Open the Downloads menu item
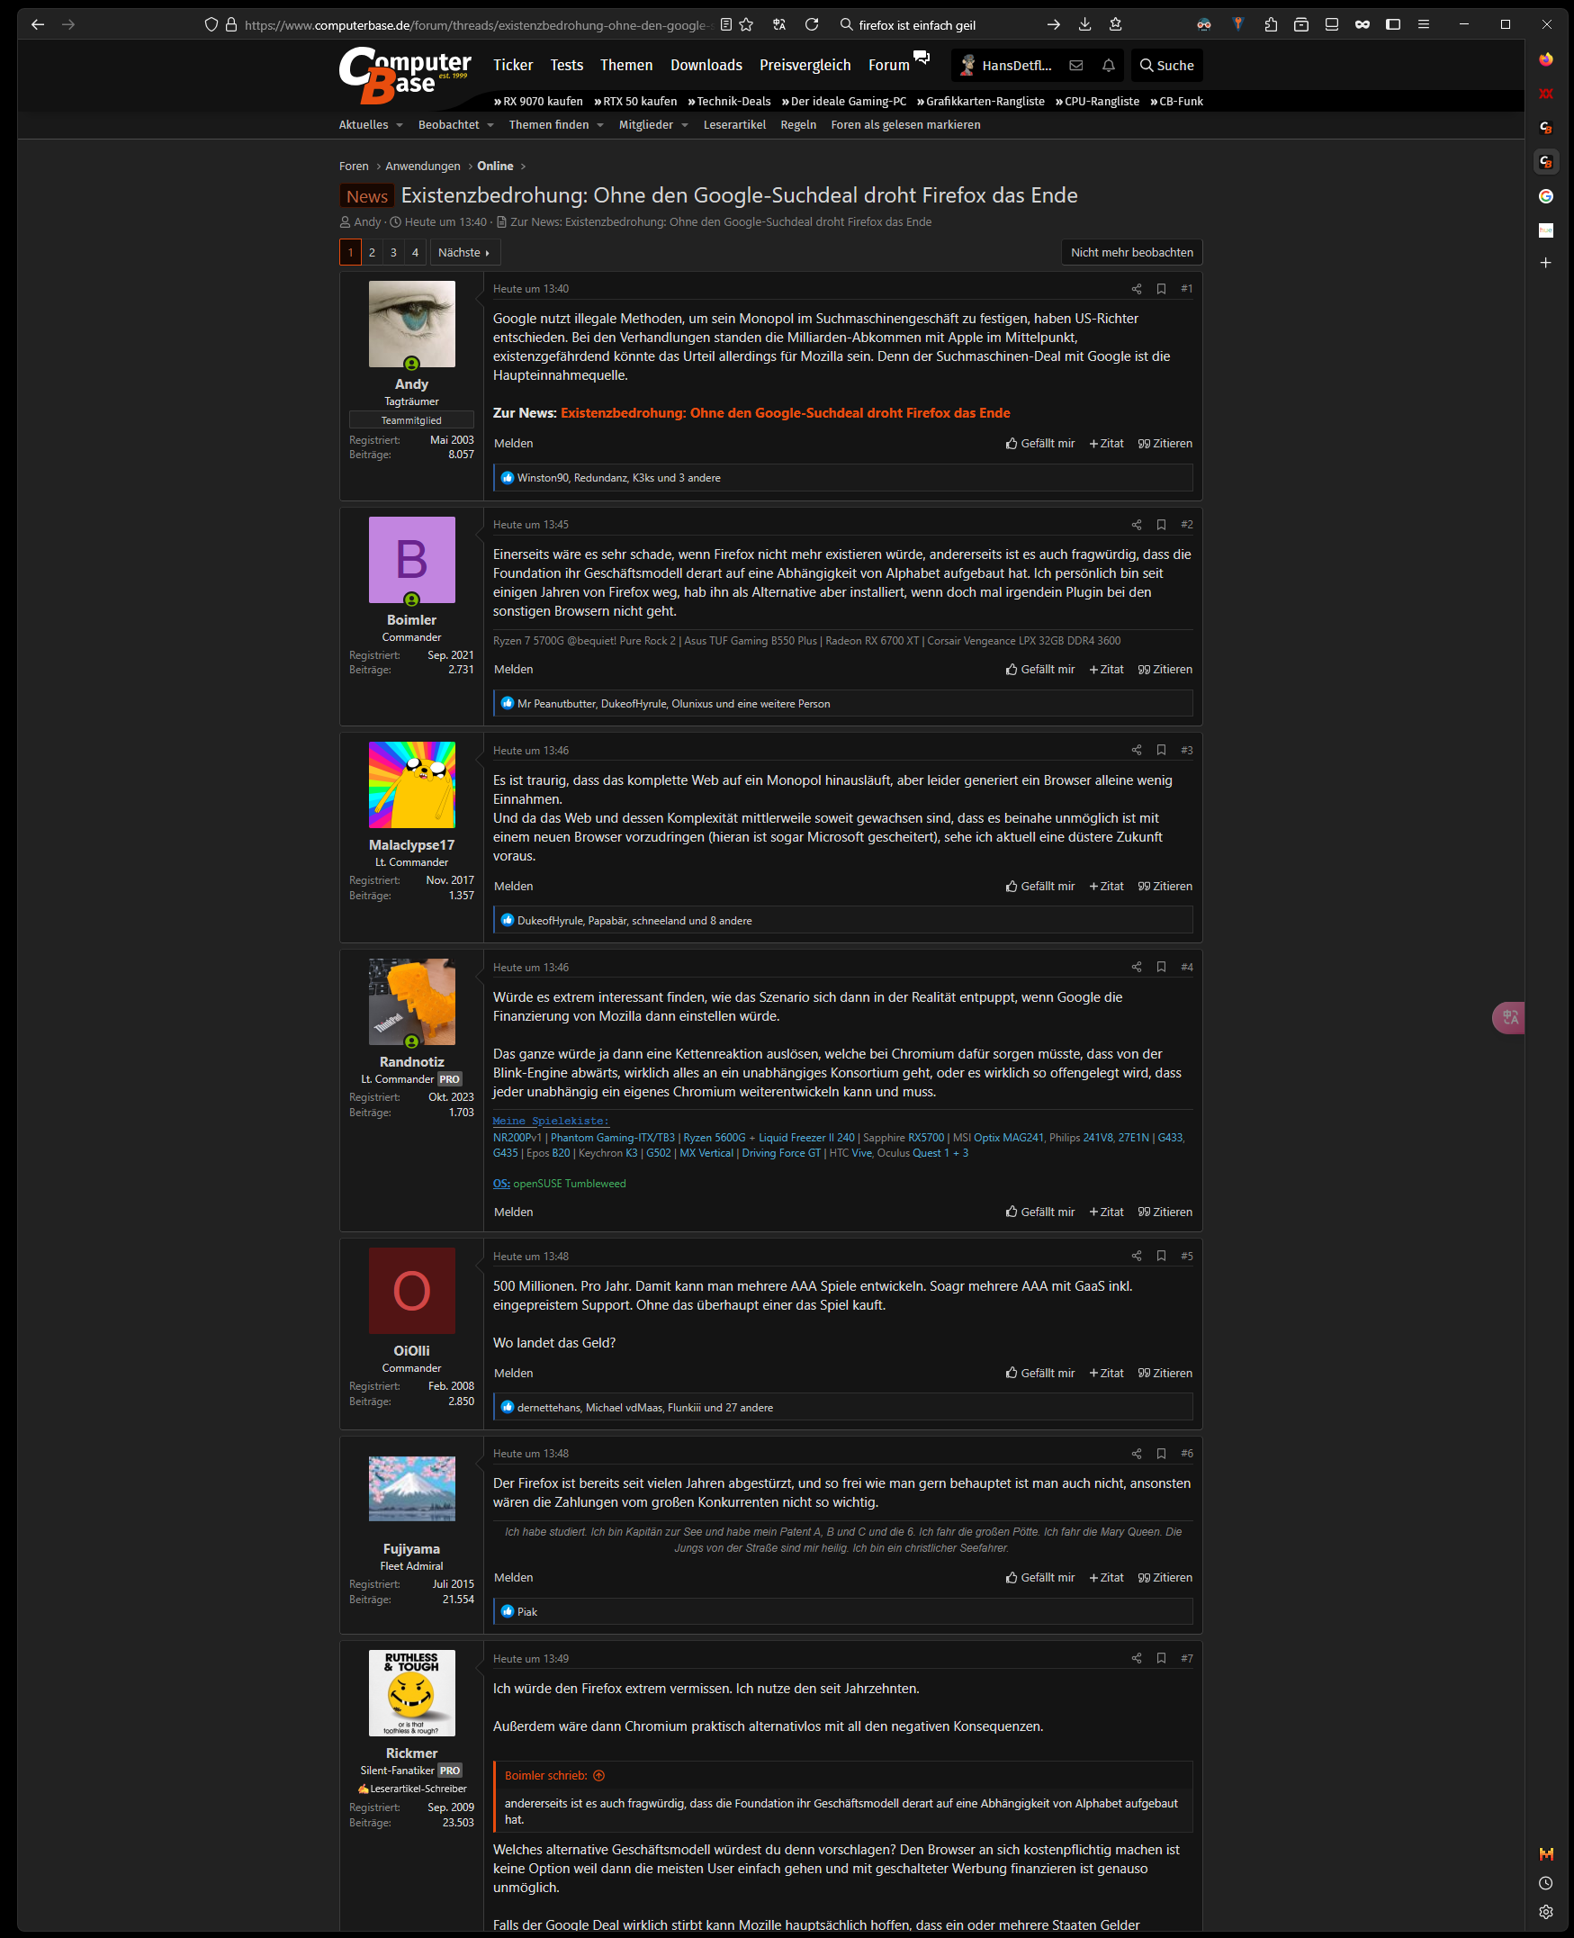Viewport: 1574px width, 1938px height. (706, 66)
